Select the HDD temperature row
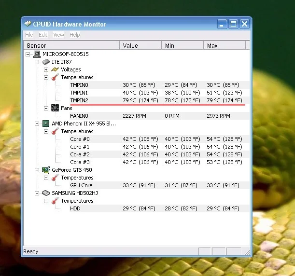This screenshot has width=295, height=276. point(159,208)
